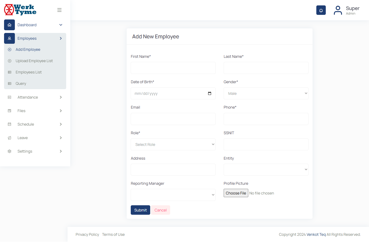Open the Reporting Manager dropdown

(173, 195)
